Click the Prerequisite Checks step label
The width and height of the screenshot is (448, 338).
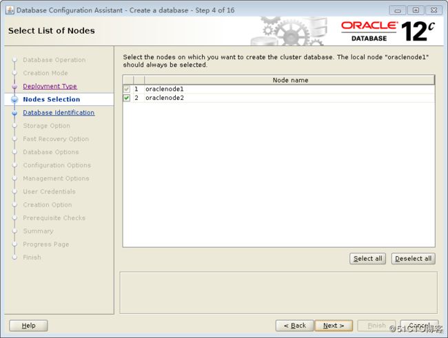coord(54,218)
